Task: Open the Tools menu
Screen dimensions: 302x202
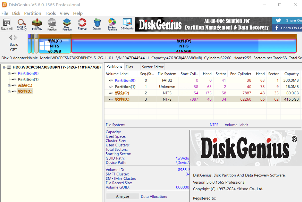Action: click(50, 13)
